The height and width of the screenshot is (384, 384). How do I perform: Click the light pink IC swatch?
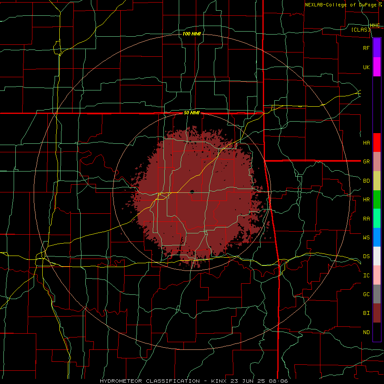click(377, 275)
